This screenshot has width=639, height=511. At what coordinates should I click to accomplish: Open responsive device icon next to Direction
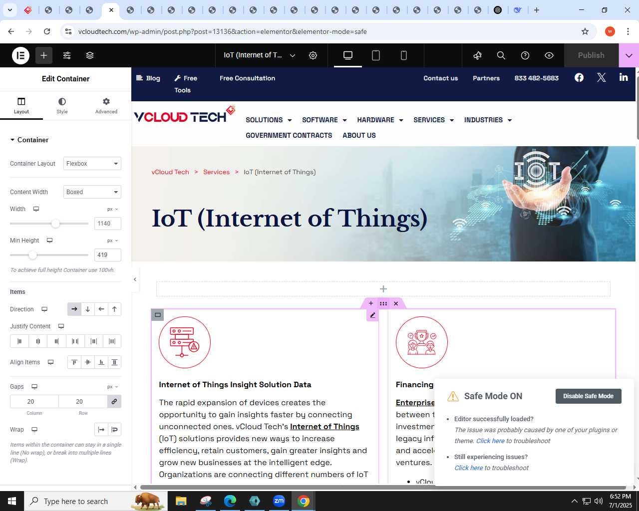pos(44,309)
